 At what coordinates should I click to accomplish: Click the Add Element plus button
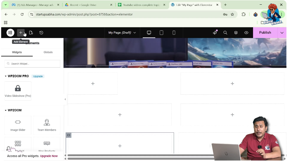click(x=21, y=32)
